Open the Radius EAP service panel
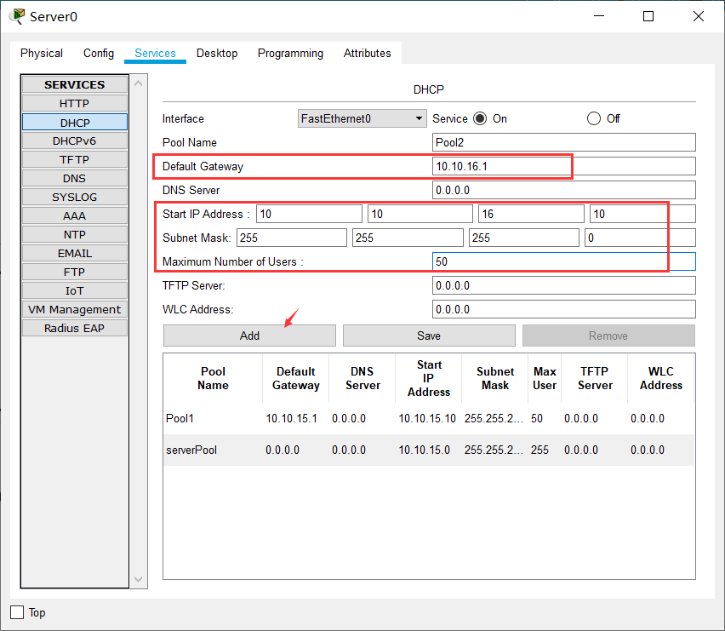The width and height of the screenshot is (725, 631). 74,328
